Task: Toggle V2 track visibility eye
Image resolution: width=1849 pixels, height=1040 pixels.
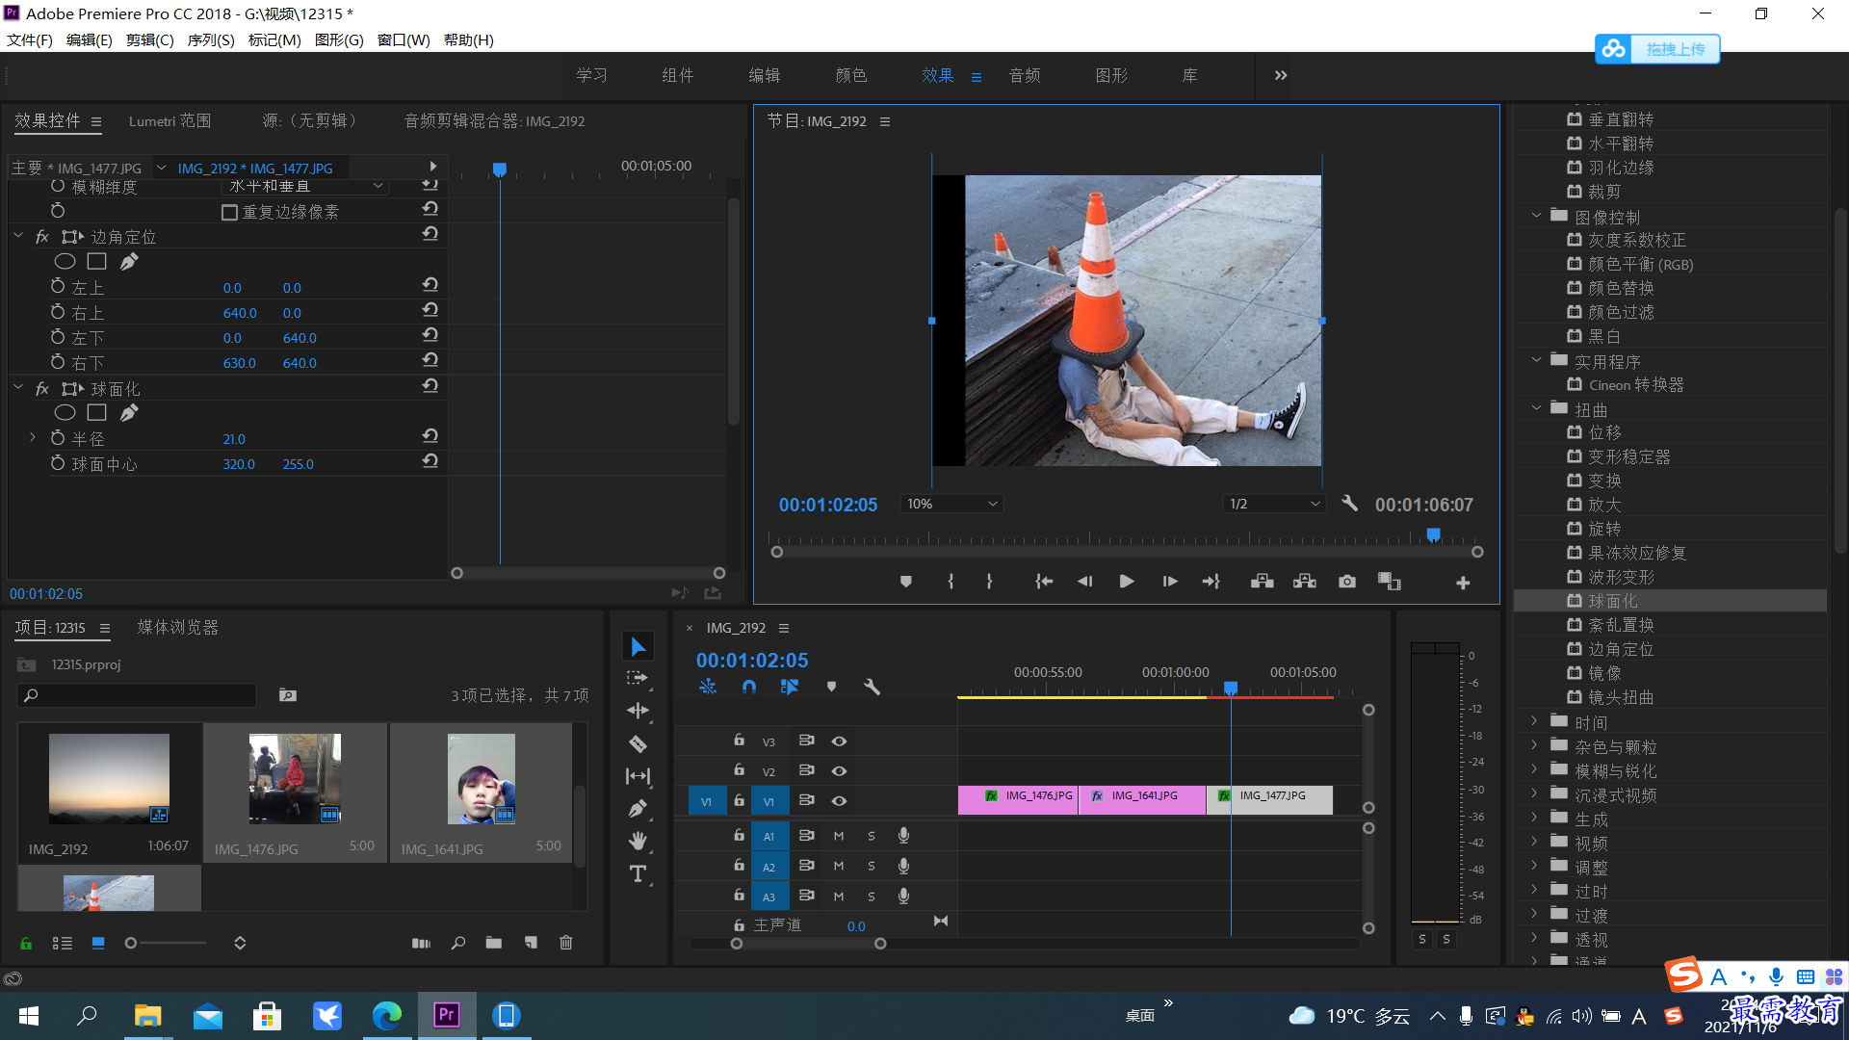Action: [x=839, y=771]
